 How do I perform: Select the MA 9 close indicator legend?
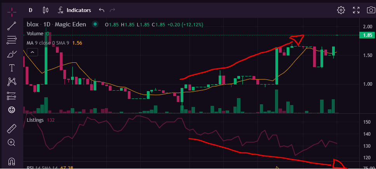48,43
